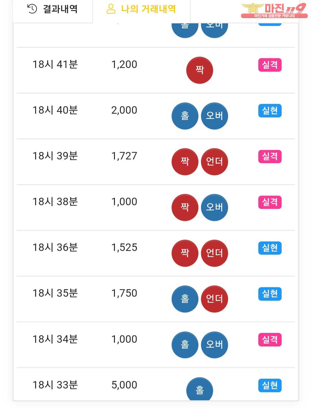Viewport: 311px width, 408px height.
Task: Click the red 짝 circle in 18시 38분 row
Action: 185,207
